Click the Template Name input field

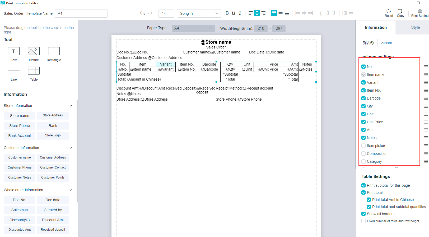pyautogui.click(x=81, y=13)
